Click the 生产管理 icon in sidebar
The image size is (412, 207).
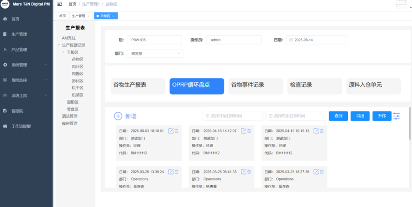[5, 34]
